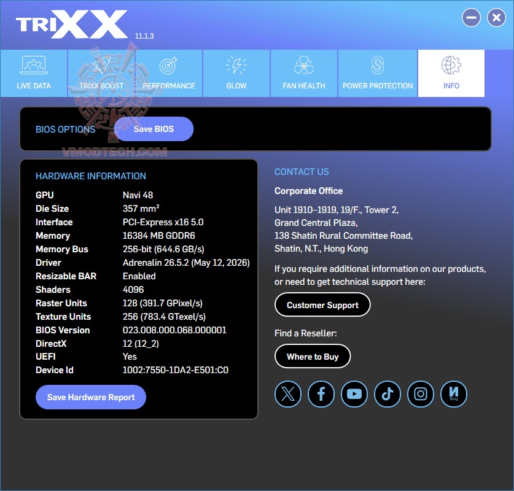Open the Blog social icon

tap(454, 393)
